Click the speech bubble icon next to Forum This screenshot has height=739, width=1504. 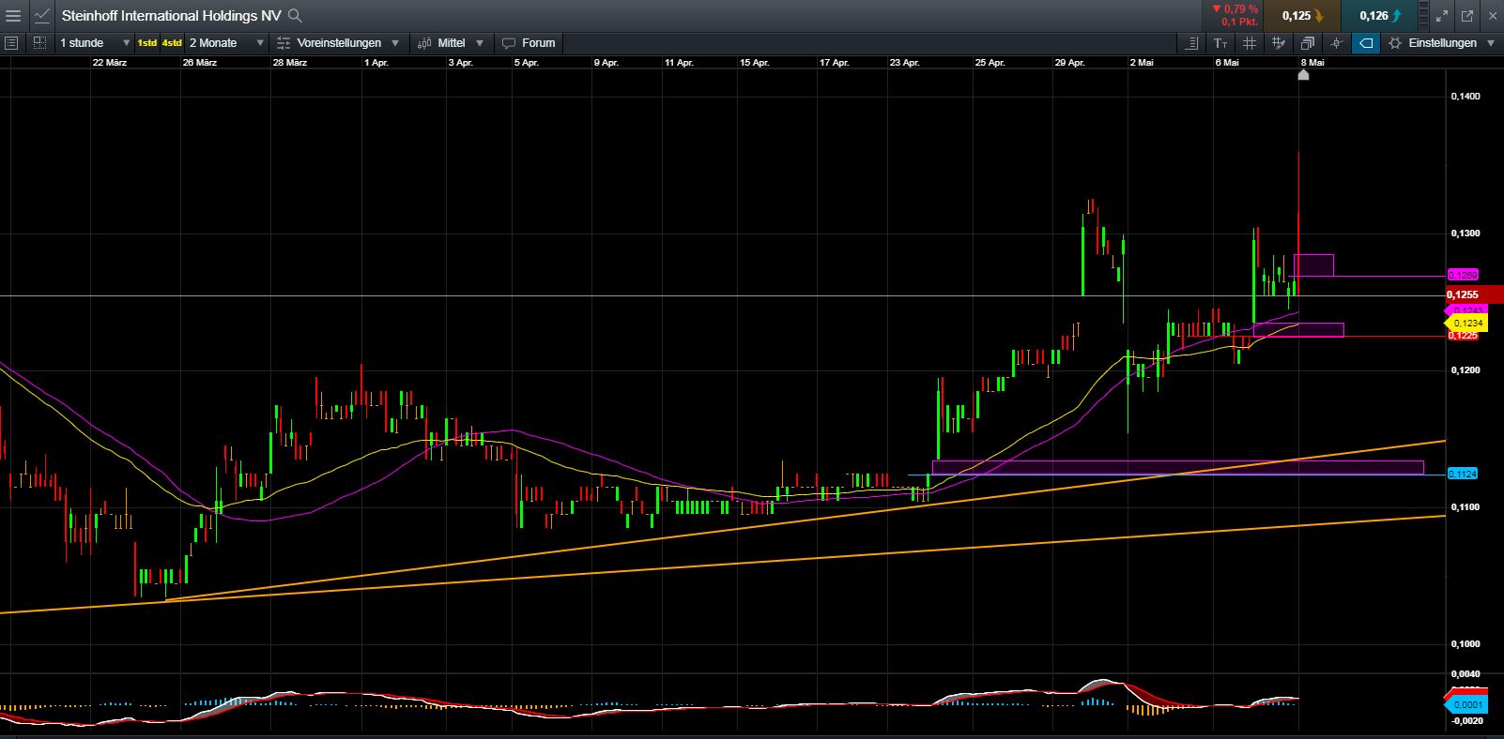pyautogui.click(x=509, y=43)
